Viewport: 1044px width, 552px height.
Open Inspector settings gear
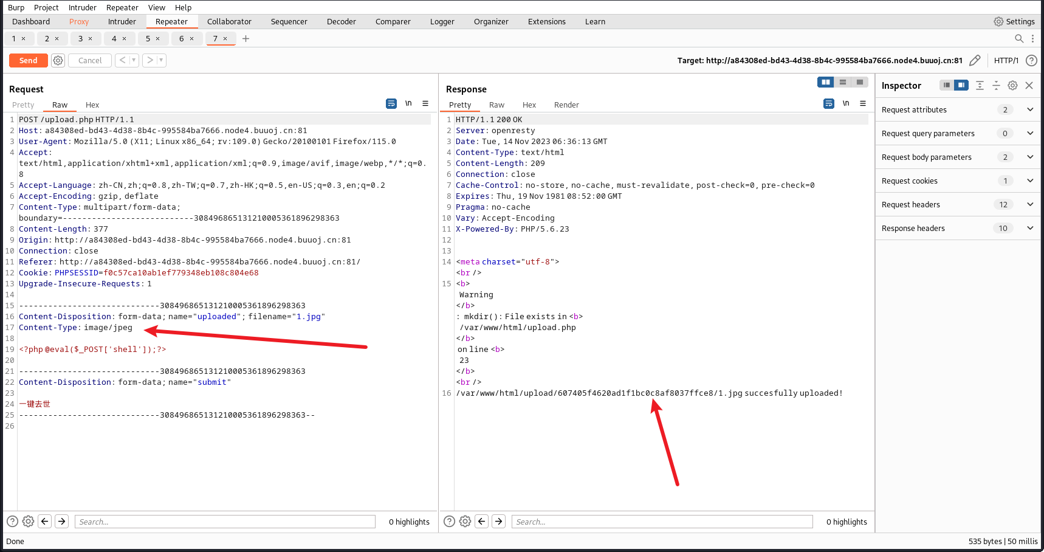1012,85
